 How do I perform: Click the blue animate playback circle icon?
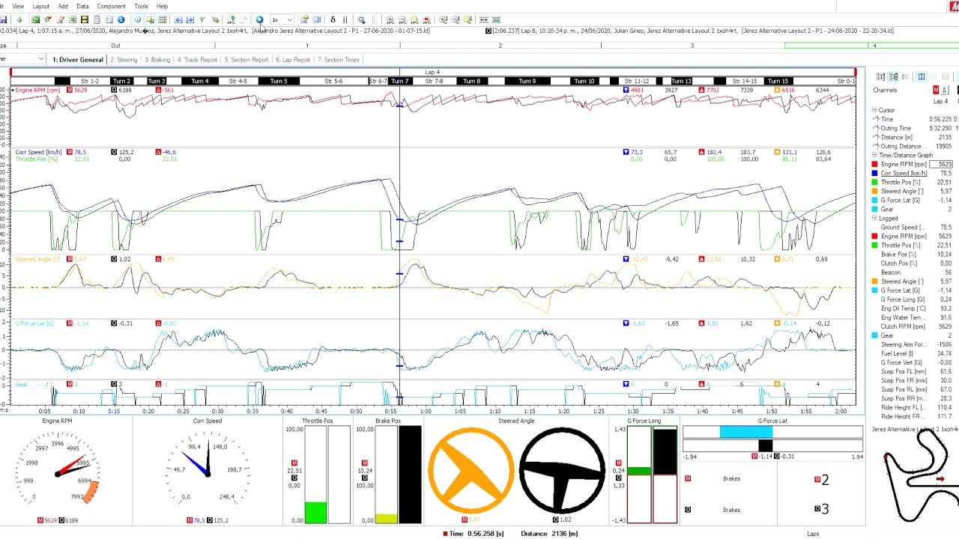coord(259,19)
